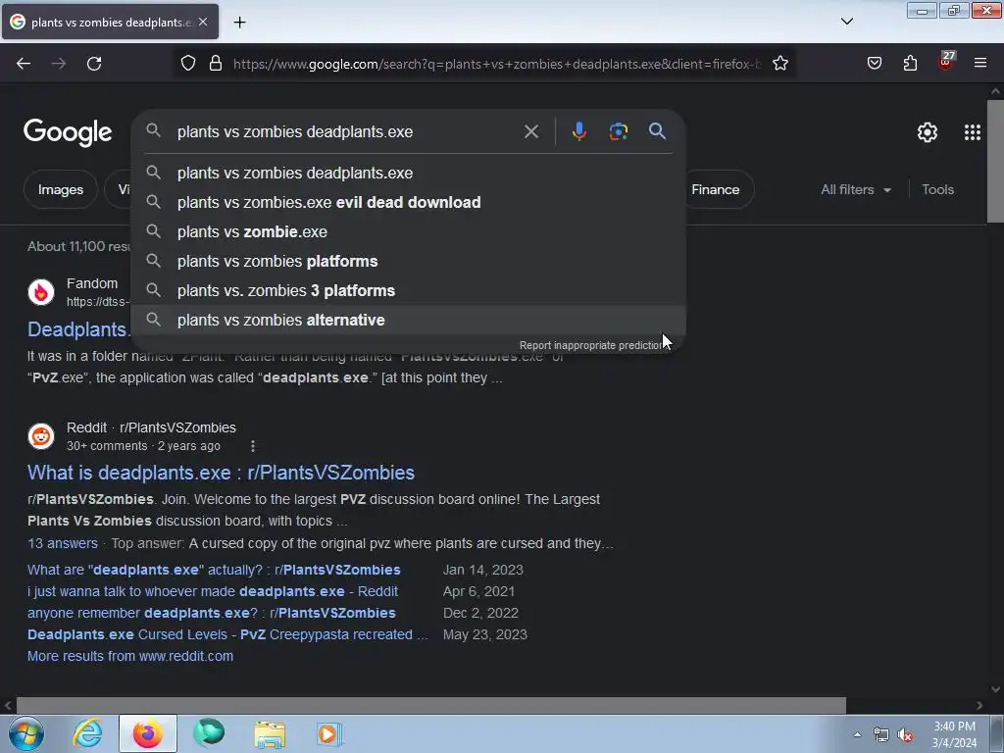Reload the page with the refresh icon
1004x753 pixels.
click(94, 64)
